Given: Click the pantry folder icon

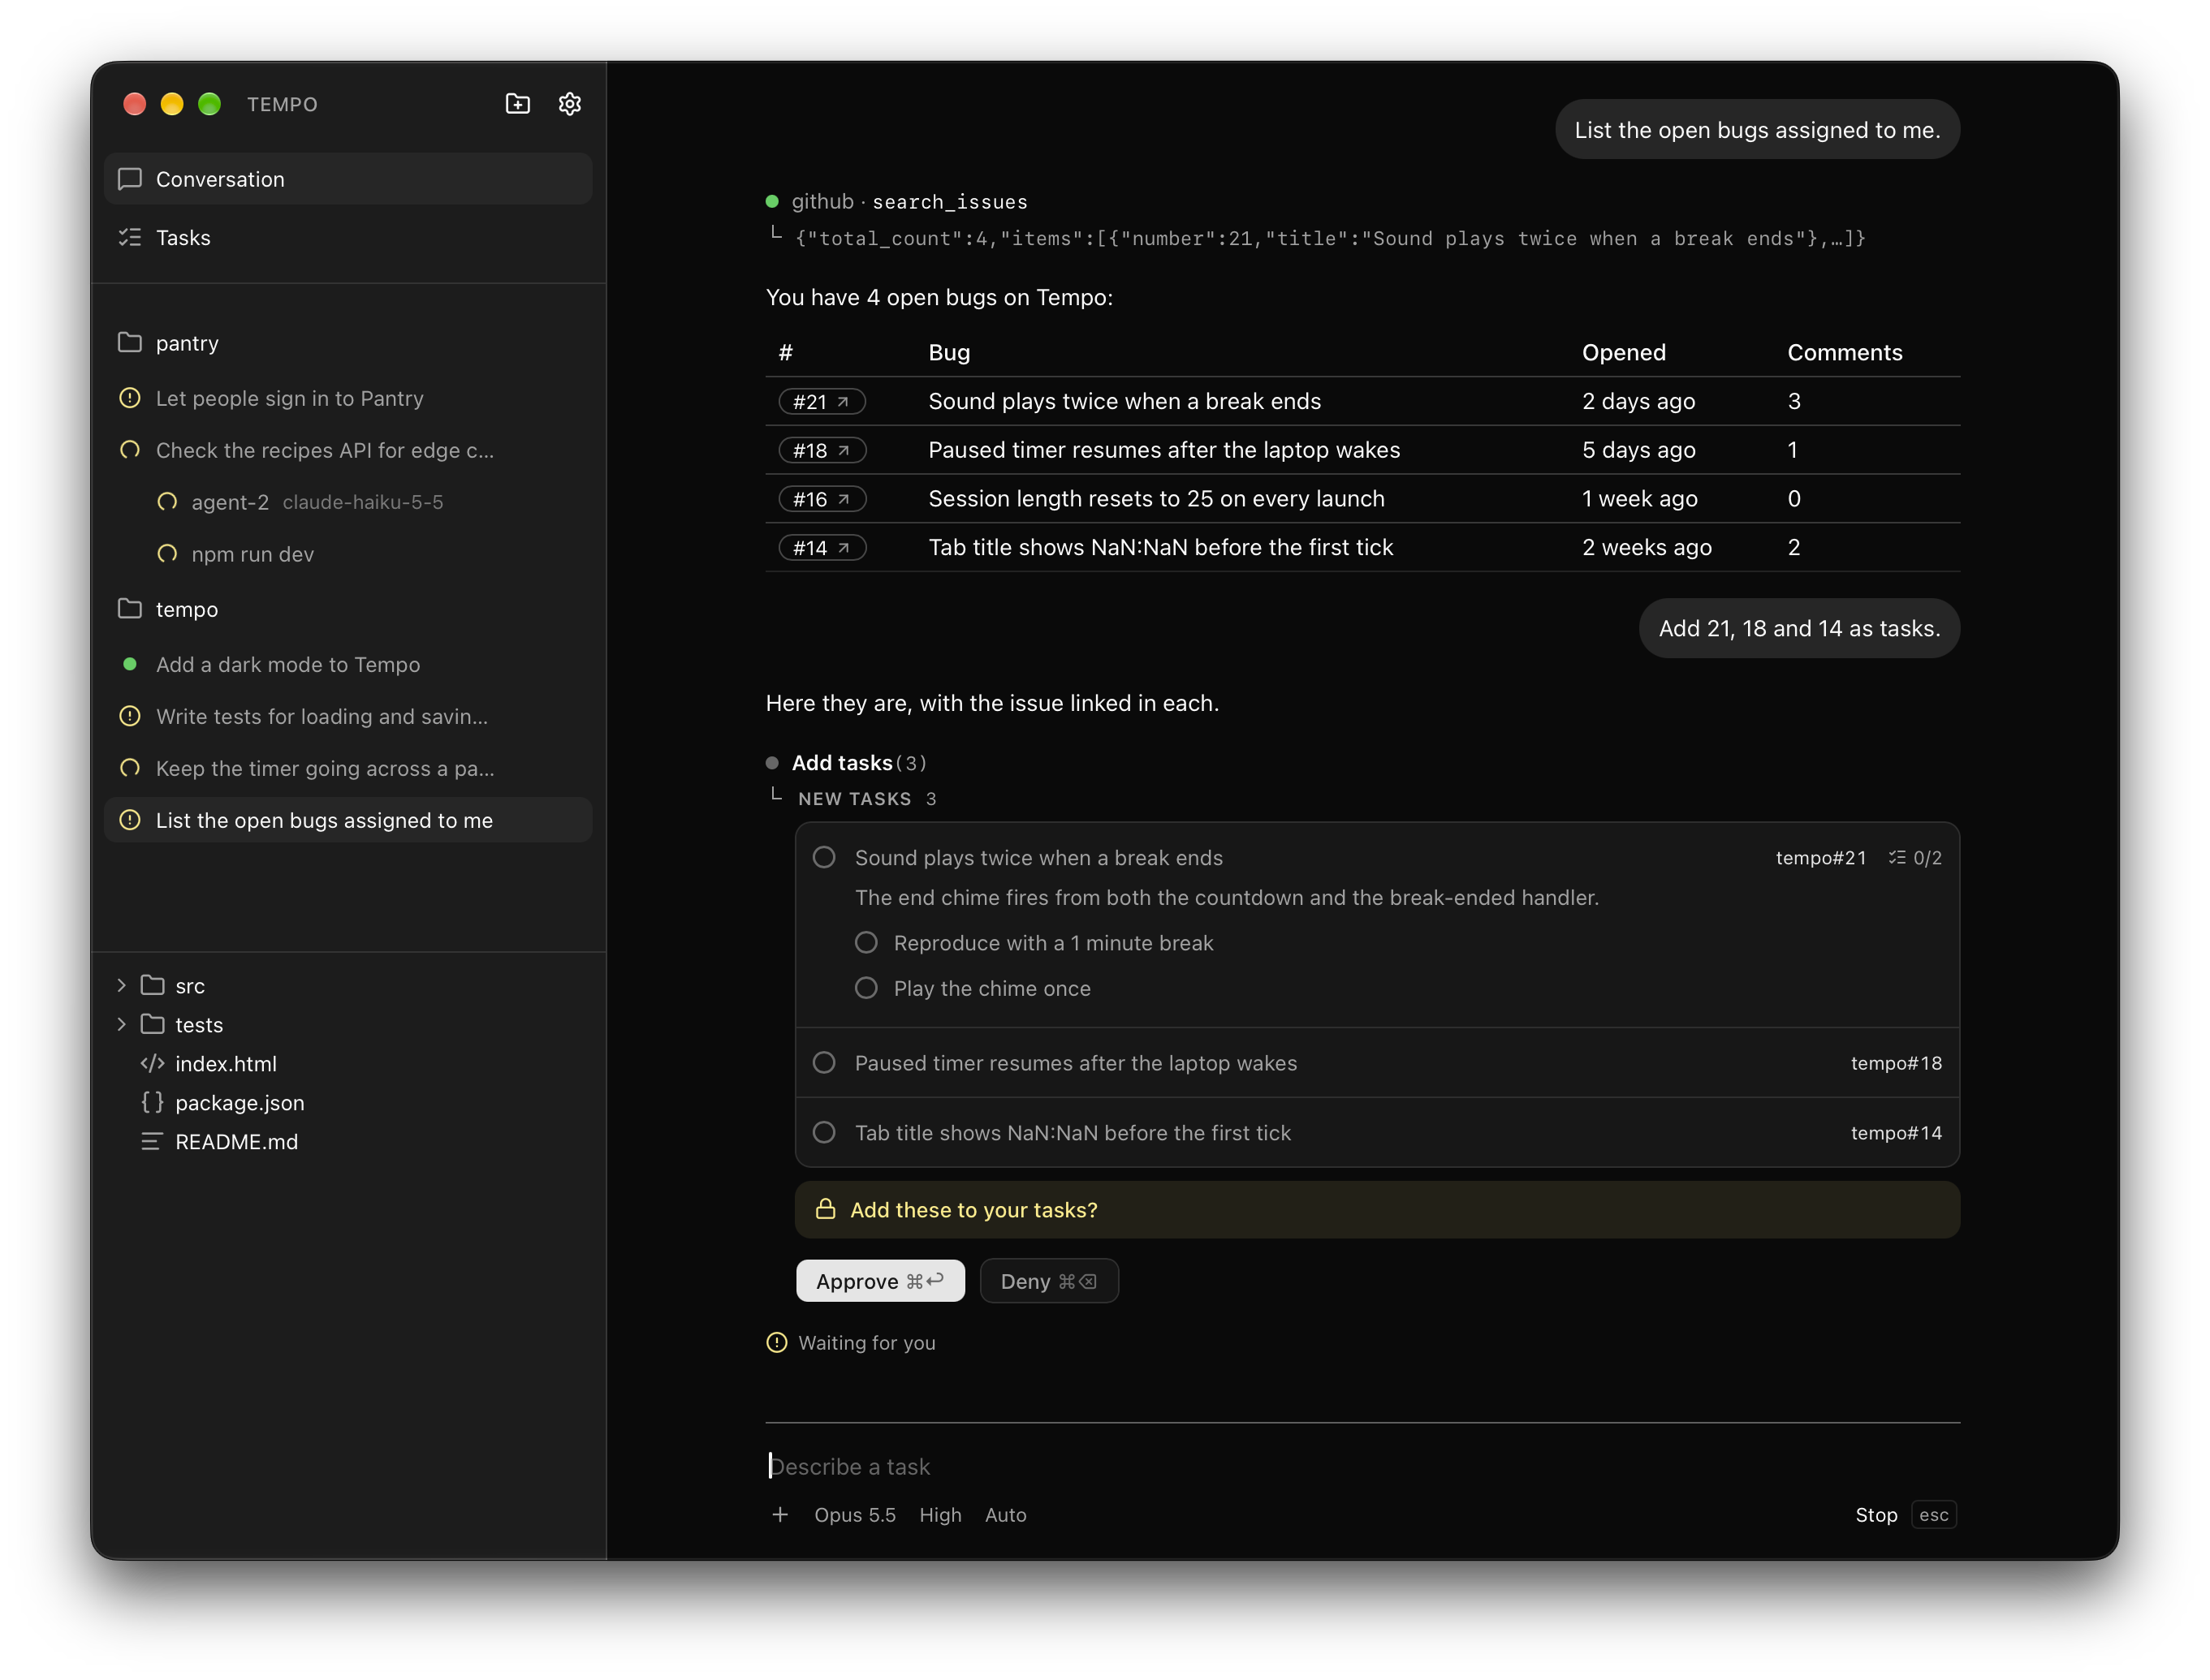Looking at the screenshot, I should click(130, 342).
